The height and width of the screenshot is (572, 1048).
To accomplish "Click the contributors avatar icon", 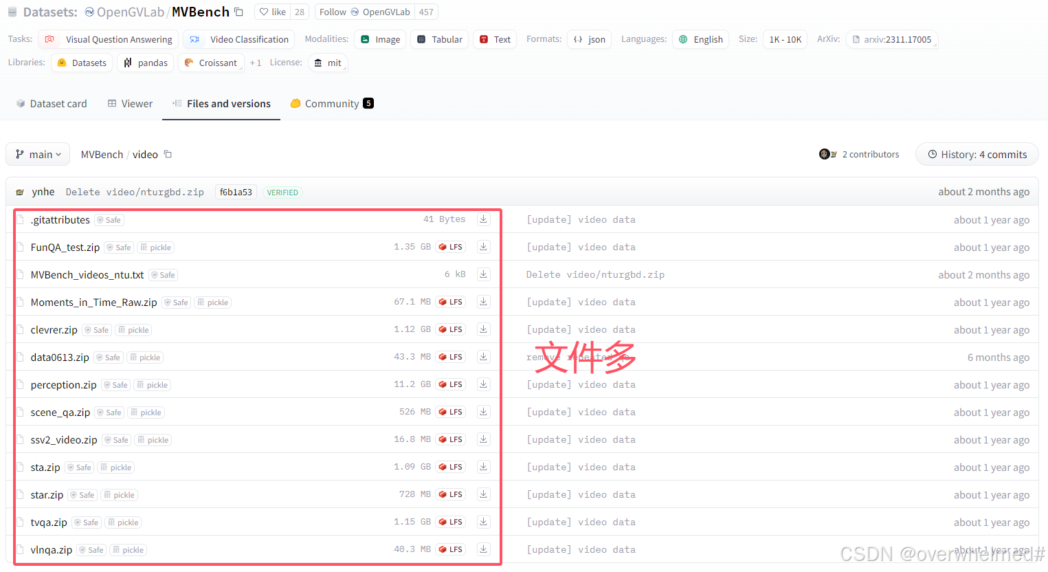I will (827, 154).
